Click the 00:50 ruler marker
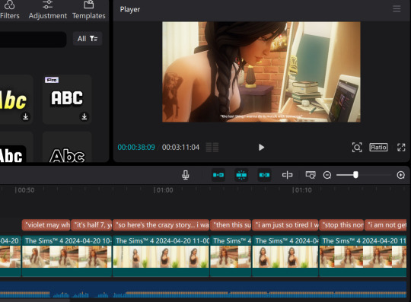 click(x=24, y=190)
